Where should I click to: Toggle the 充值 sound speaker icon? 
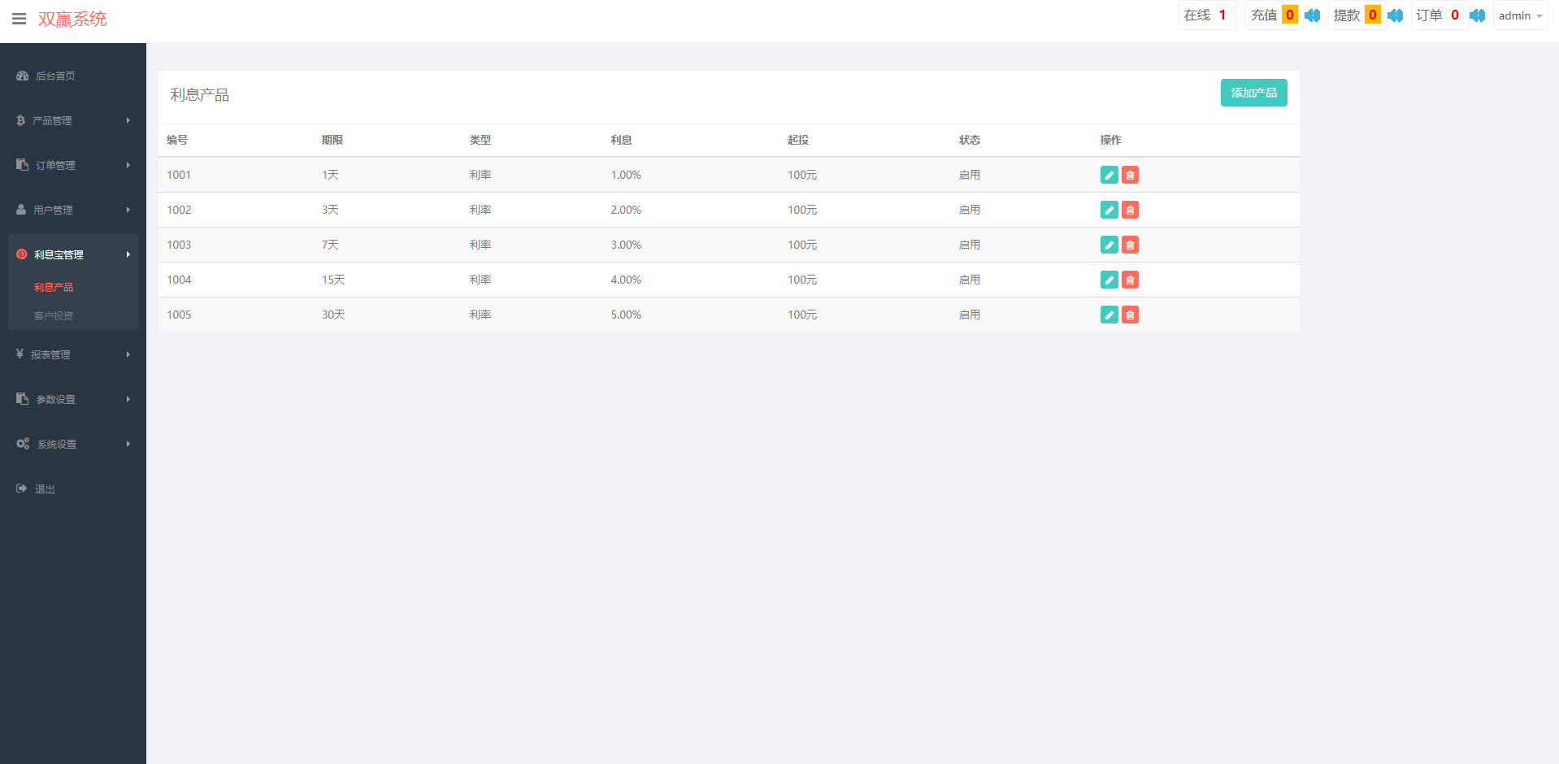[x=1312, y=15]
